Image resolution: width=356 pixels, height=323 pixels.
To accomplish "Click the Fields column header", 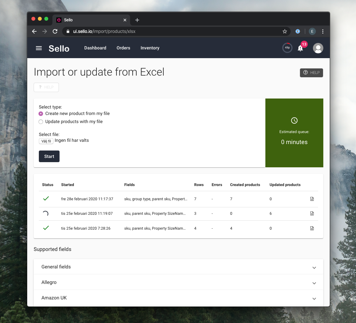I will pyautogui.click(x=129, y=185).
